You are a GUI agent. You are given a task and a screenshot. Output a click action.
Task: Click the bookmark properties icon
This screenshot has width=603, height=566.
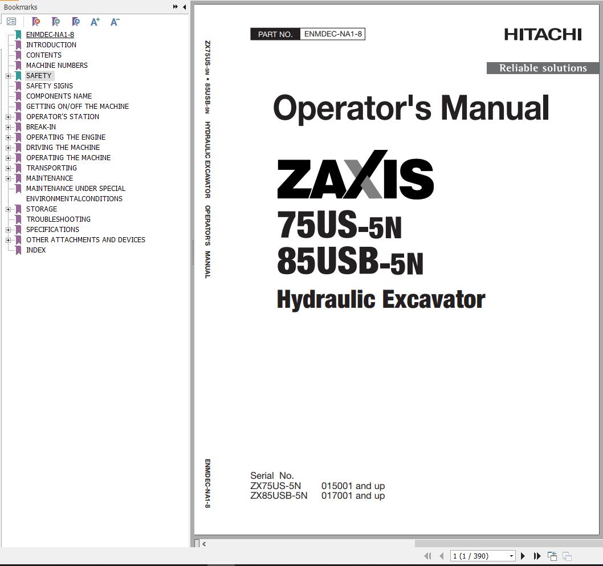[76, 22]
